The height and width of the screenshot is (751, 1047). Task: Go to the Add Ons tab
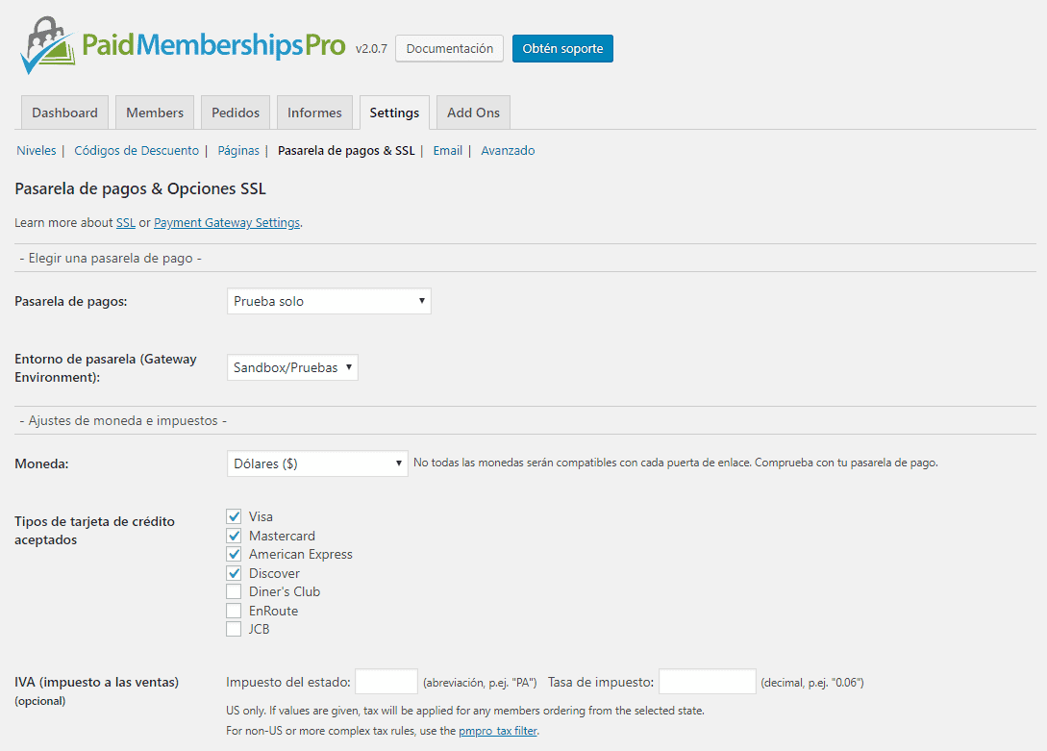tap(473, 113)
